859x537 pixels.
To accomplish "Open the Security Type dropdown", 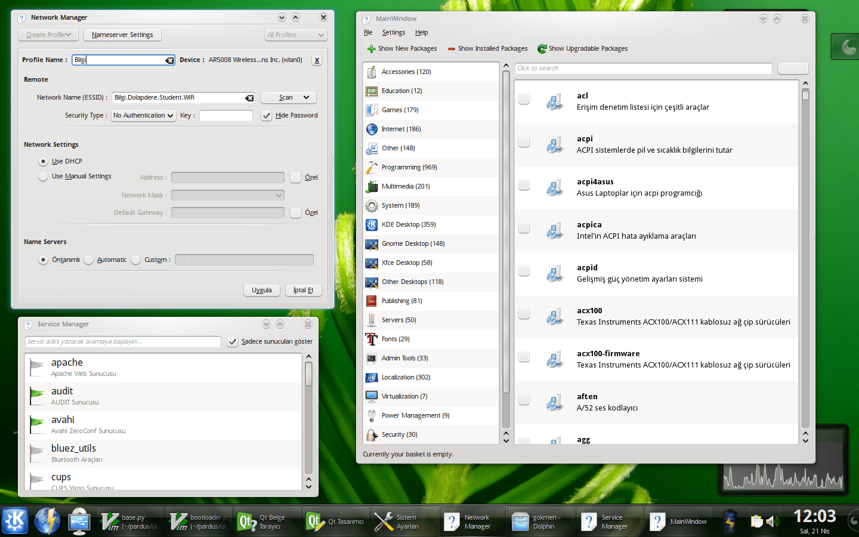I will (x=143, y=116).
